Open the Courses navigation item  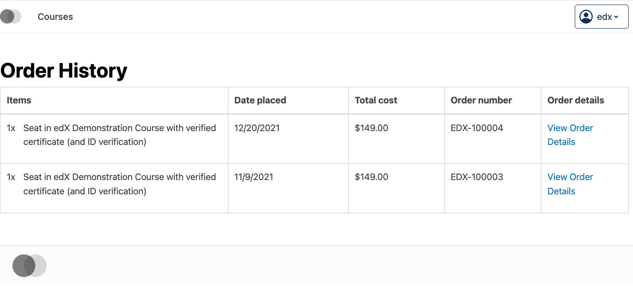55,17
